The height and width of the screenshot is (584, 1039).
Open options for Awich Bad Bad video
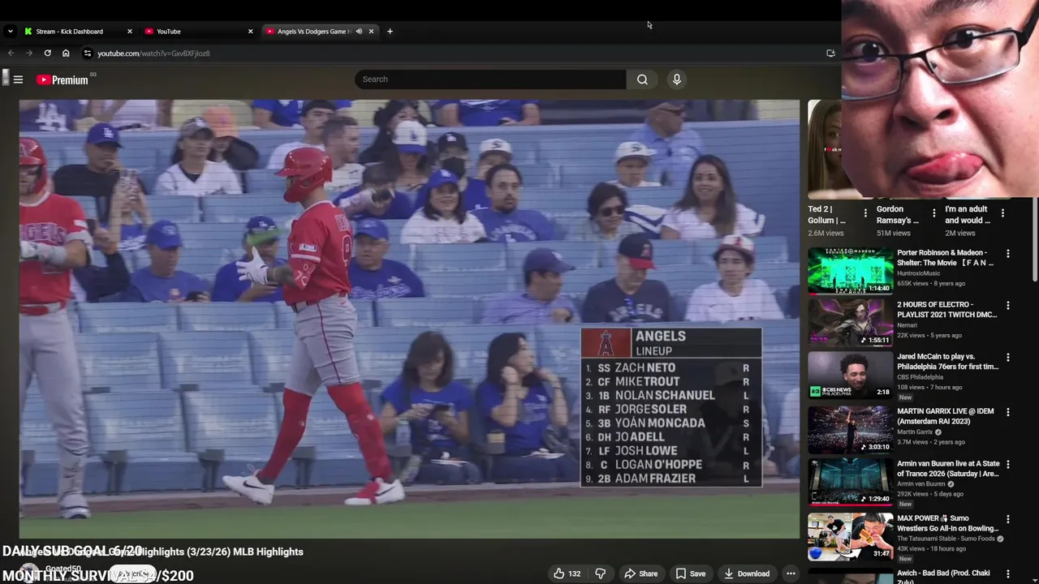[1008, 573]
